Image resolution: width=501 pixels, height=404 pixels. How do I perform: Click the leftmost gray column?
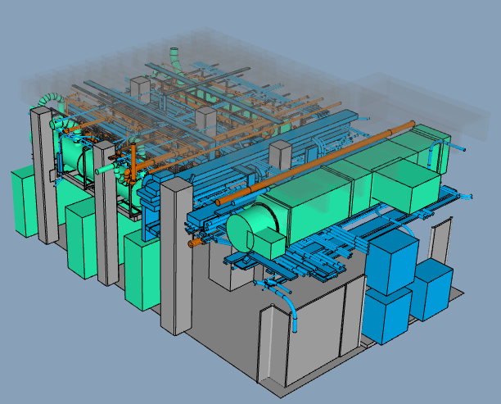pyautogui.click(x=44, y=175)
